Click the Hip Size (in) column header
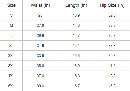 point(112,5)
